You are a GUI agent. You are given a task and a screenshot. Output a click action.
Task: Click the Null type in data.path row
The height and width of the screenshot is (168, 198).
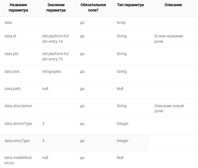[x=120, y=89]
